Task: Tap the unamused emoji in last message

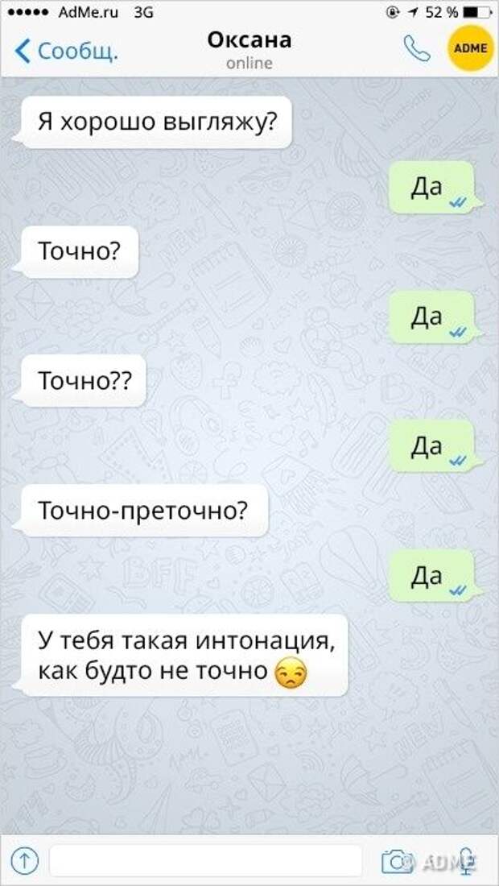Action: 290,673
